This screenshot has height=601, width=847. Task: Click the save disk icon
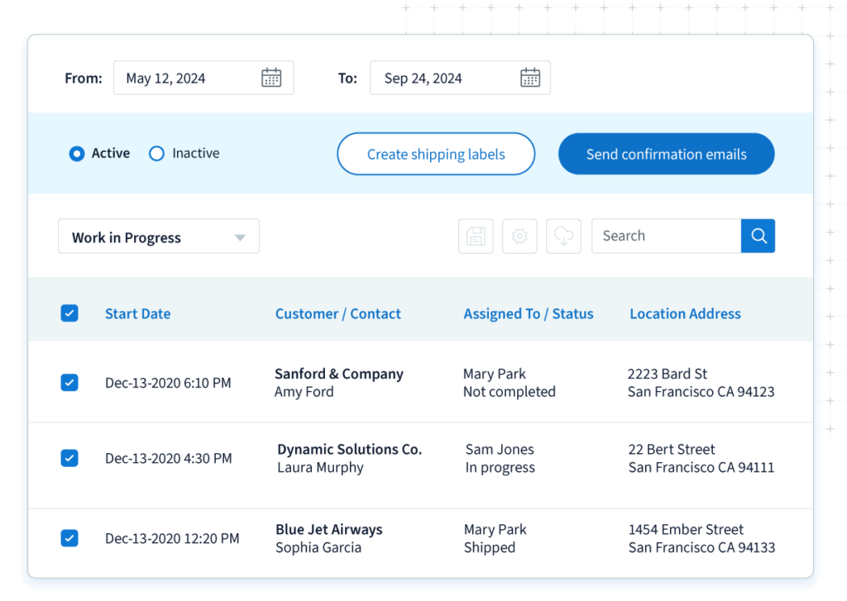(476, 236)
